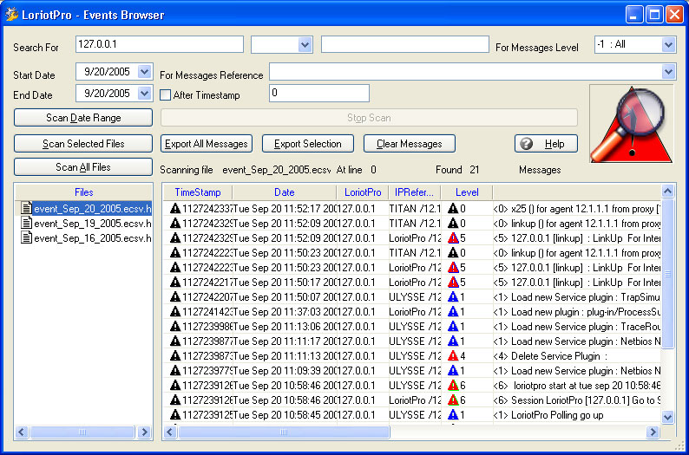The image size is (689, 455).
Task: Click Export Selection button
Action: point(307,144)
